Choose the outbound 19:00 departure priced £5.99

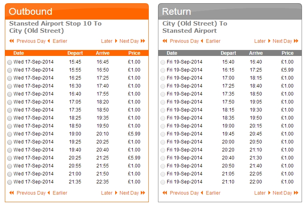coord(9,134)
